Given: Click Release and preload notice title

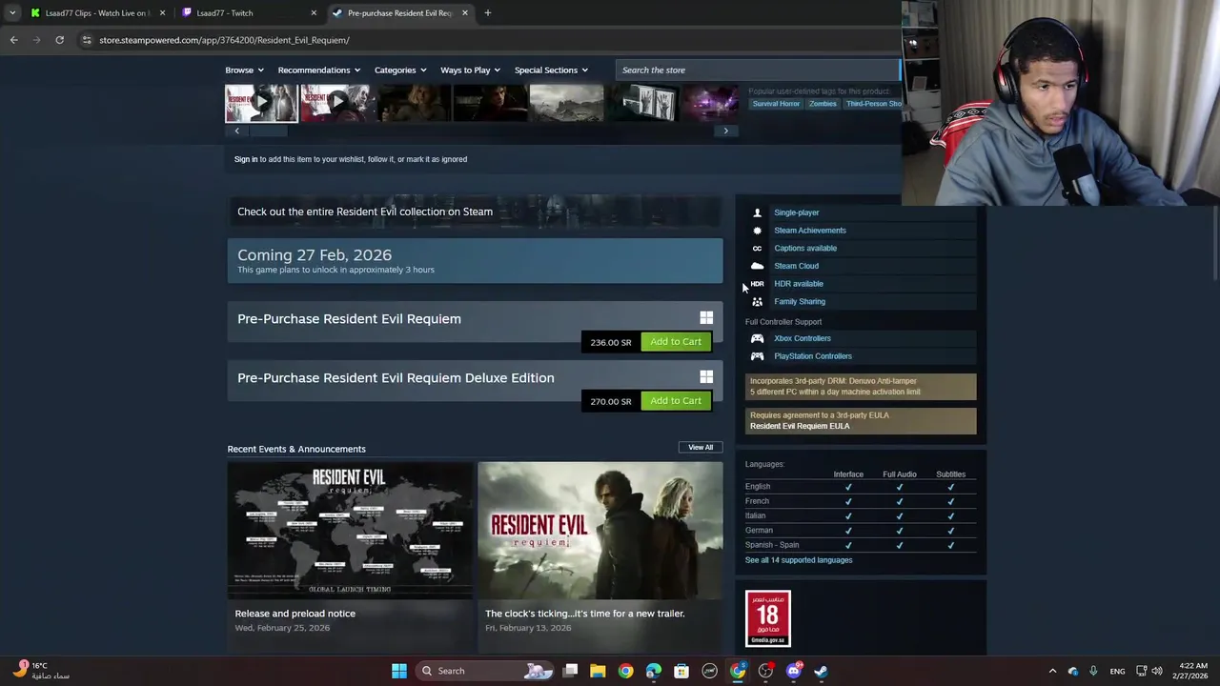Looking at the screenshot, I should coord(295,613).
